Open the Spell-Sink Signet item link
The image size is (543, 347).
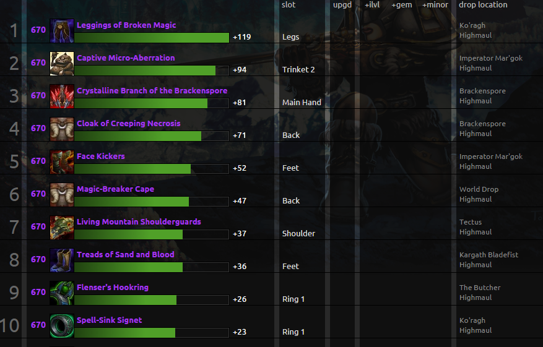[110, 320]
